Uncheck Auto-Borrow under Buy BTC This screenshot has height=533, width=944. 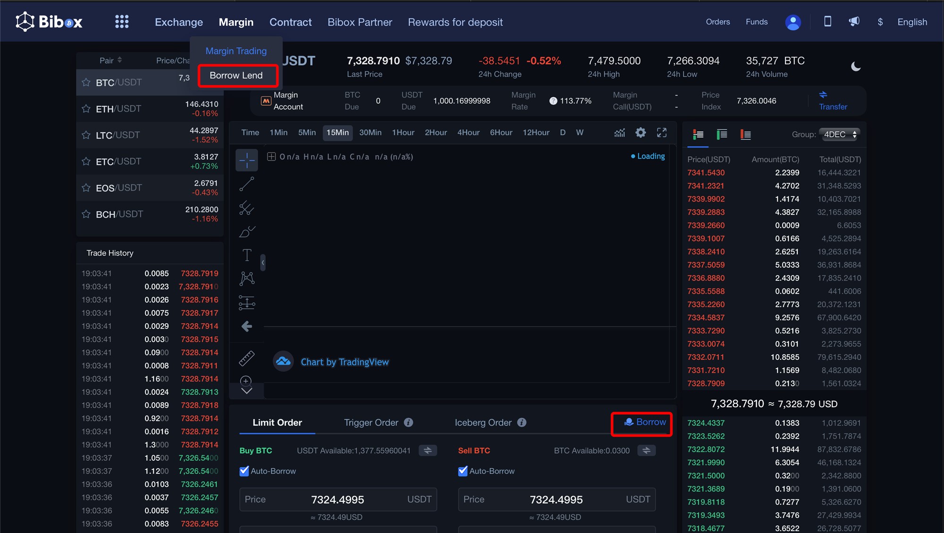pos(244,471)
